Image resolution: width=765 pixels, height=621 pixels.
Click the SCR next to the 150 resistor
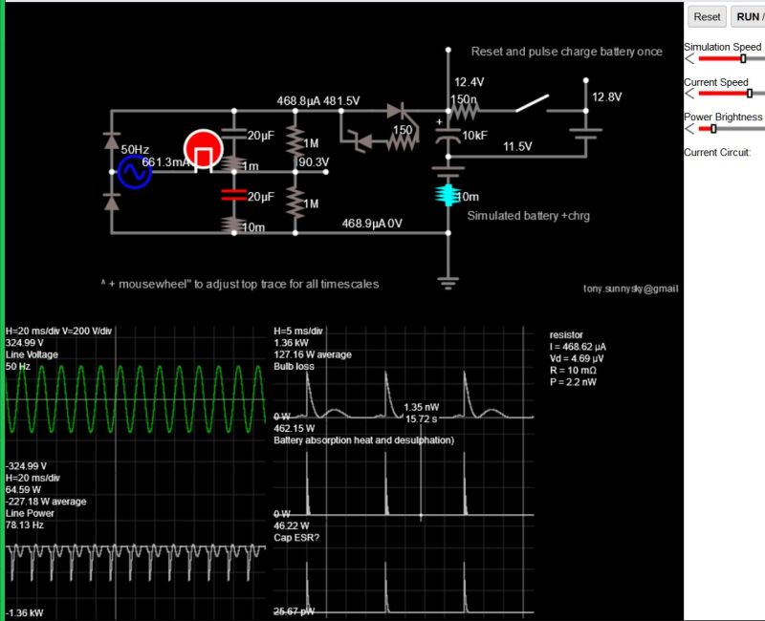(x=395, y=111)
